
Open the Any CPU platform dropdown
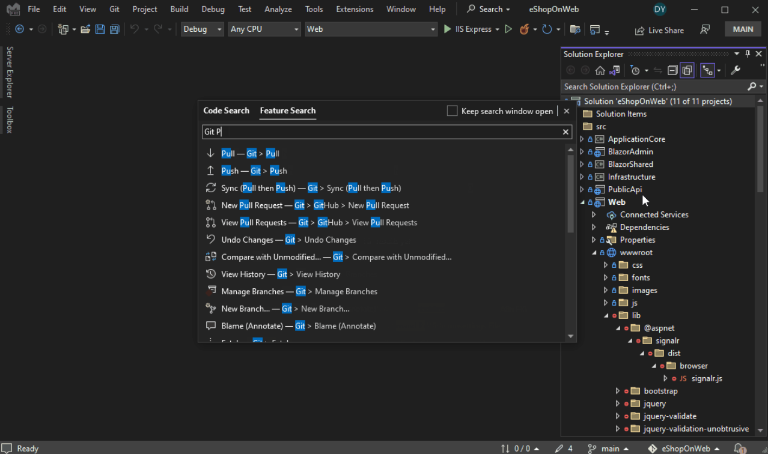point(264,29)
